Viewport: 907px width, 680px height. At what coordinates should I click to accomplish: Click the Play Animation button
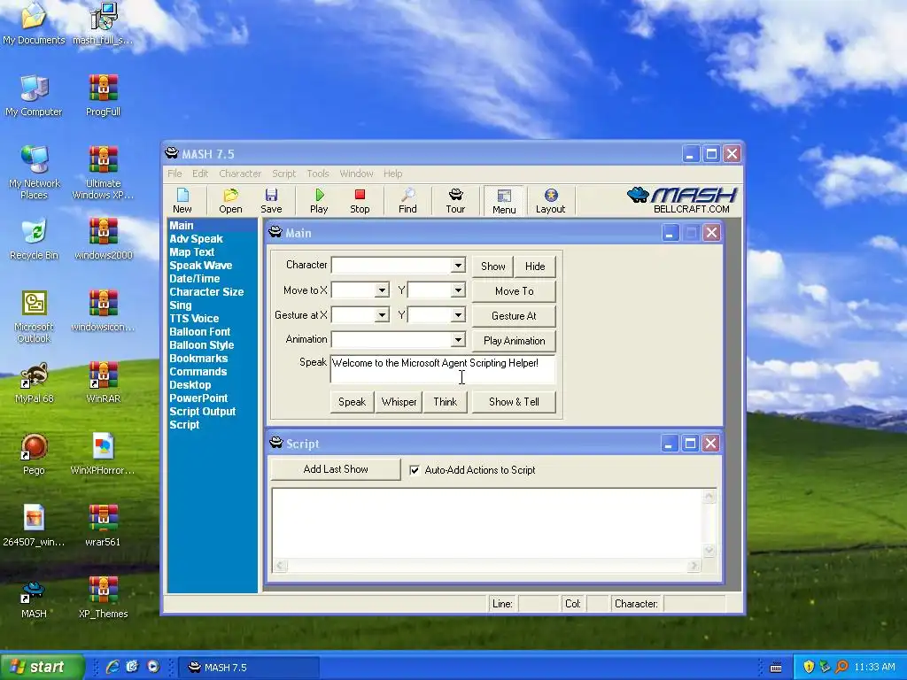click(x=514, y=341)
